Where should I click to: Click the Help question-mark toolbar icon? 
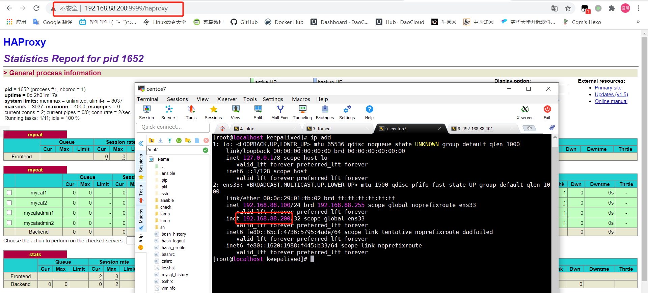pyautogui.click(x=369, y=112)
